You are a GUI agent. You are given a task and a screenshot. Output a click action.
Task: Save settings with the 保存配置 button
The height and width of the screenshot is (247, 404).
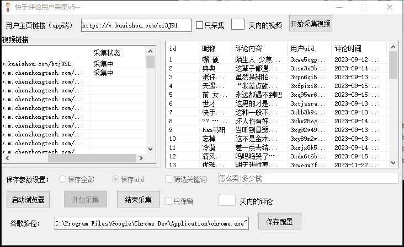click(283, 222)
